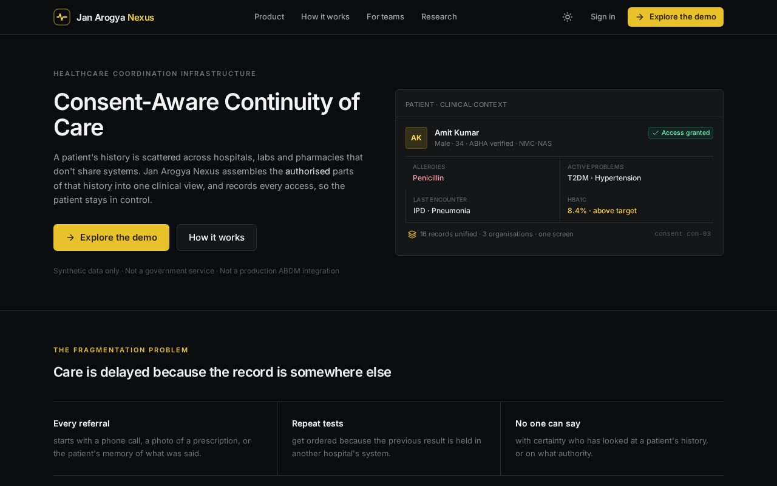
Task: Click the Healthcare Coordination Infrastructure eyebrow text
Action: (x=155, y=74)
